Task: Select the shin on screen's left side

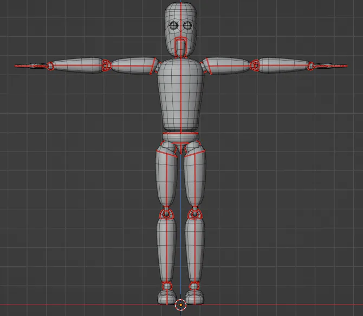Action: click(x=166, y=249)
